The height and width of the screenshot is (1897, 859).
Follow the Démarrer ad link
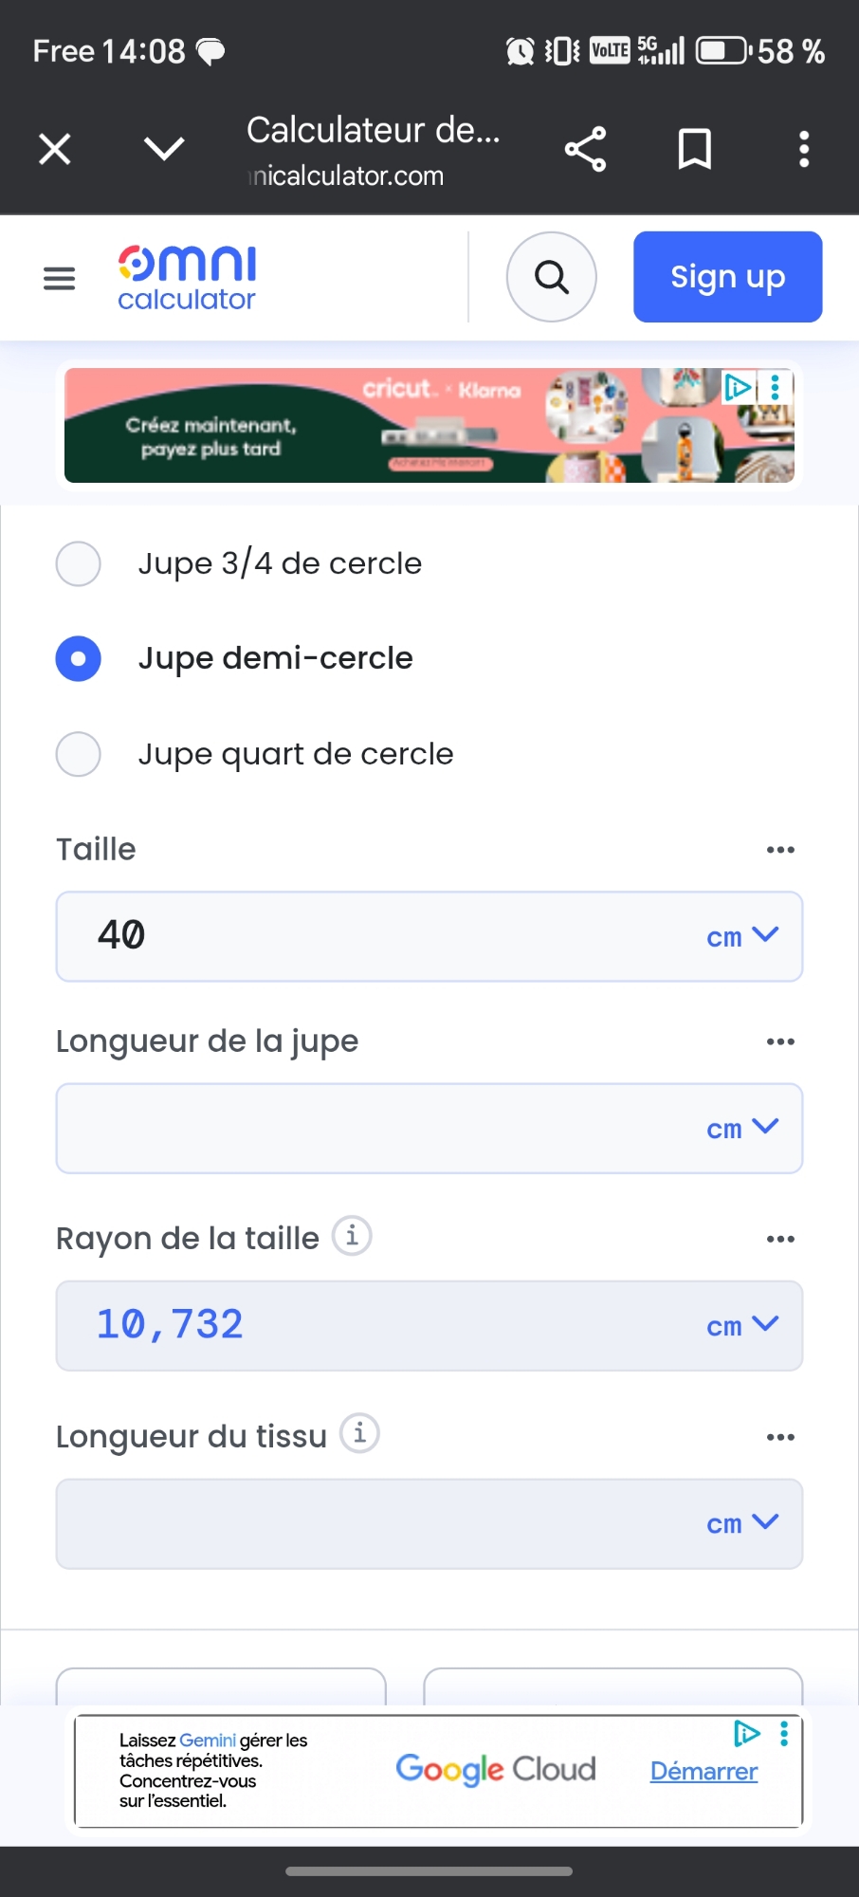click(704, 1771)
